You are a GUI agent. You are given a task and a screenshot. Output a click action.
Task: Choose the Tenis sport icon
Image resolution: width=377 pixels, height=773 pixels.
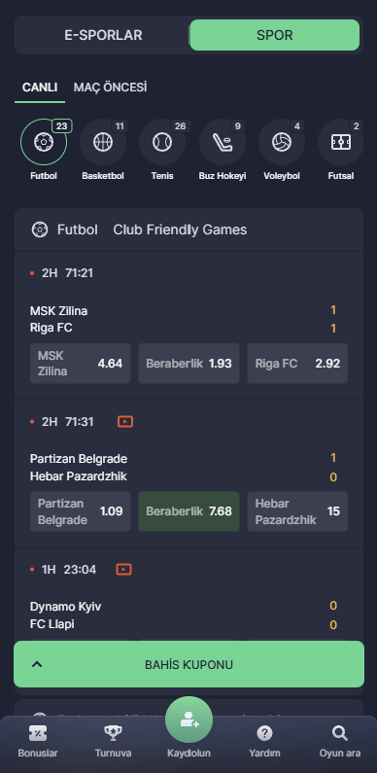162,143
